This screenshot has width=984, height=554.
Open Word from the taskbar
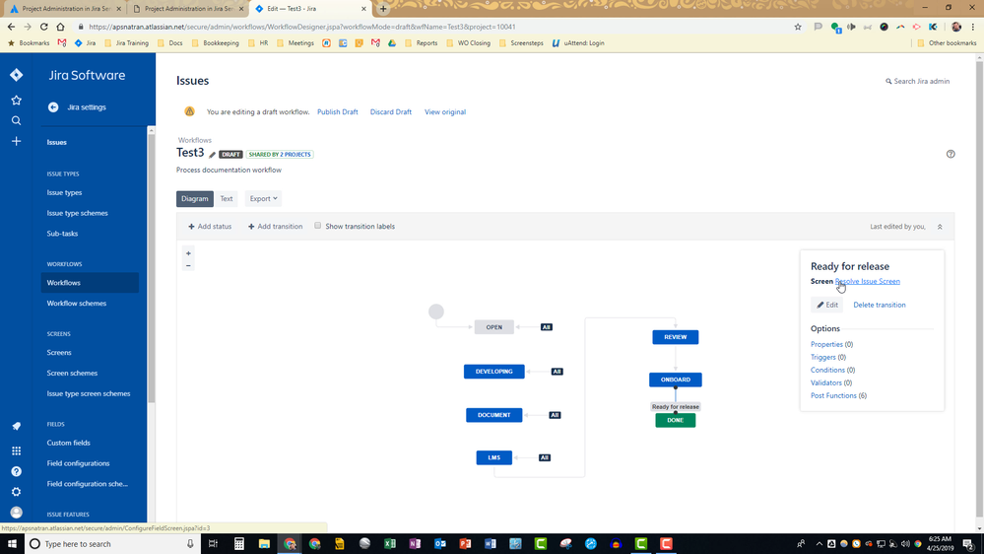[491, 544]
